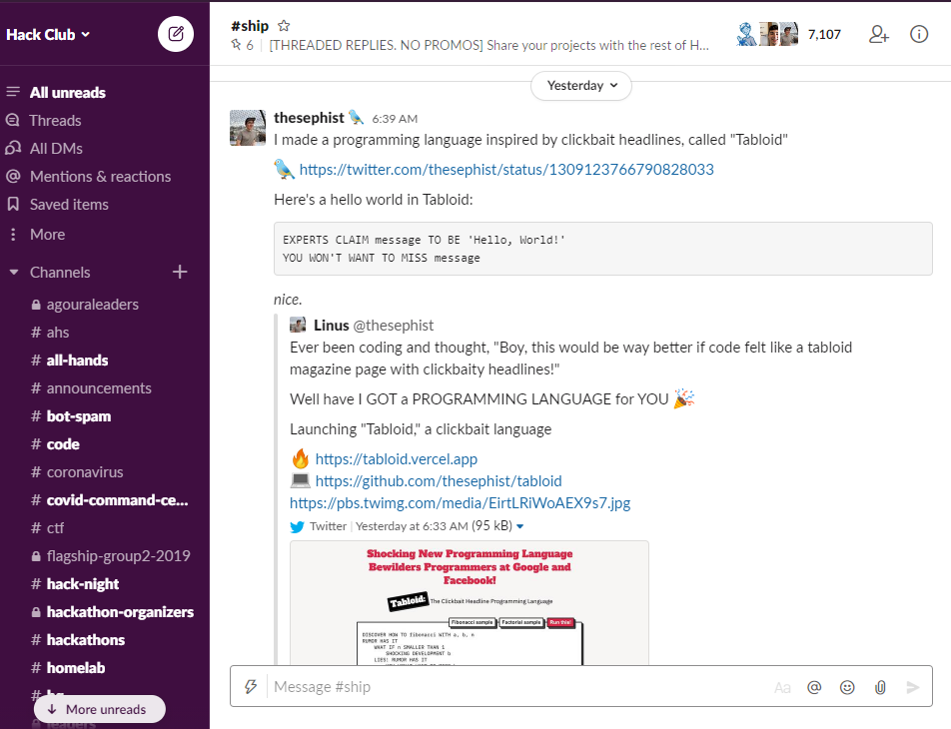Collapse the Twitter image attachment arrow
The height and width of the screenshot is (729, 951).
tap(519, 526)
